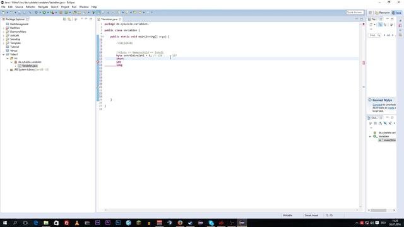This screenshot has width=404, height=227.
Task: Collapse the Video1 project
Action: 4,54
